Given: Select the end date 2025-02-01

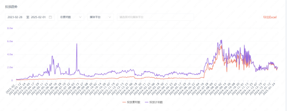Looking at the screenshot, I should (x=39, y=17).
